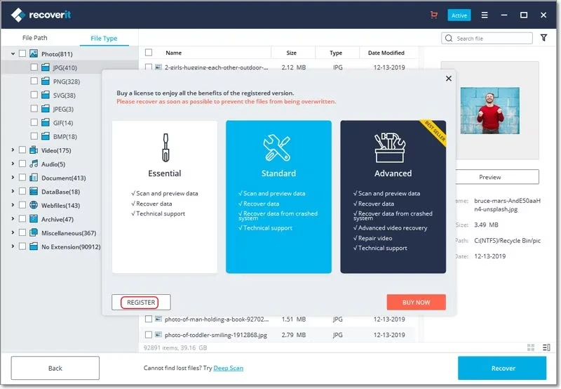Select the BMP(18) tree item
Image resolution: width=561 pixels, height=389 pixels.
click(65, 136)
